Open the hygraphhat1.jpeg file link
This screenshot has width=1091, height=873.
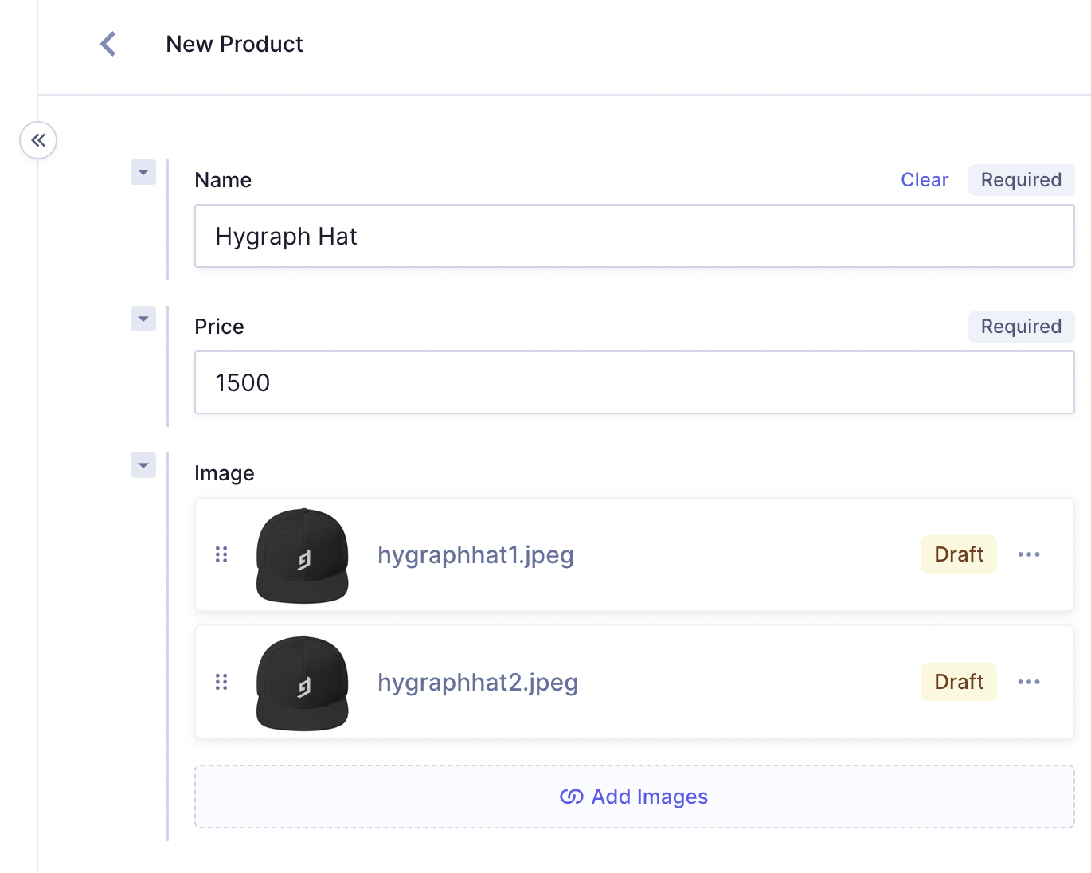pos(475,554)
